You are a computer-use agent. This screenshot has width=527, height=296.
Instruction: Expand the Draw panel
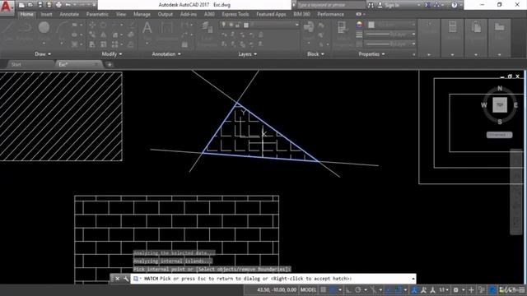pos(43,54)
